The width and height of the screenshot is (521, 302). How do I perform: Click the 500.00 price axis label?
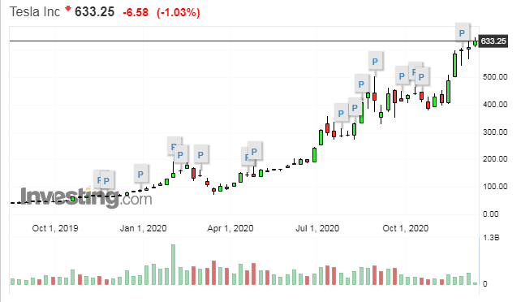pyautogui.click(x=495, y=77)
